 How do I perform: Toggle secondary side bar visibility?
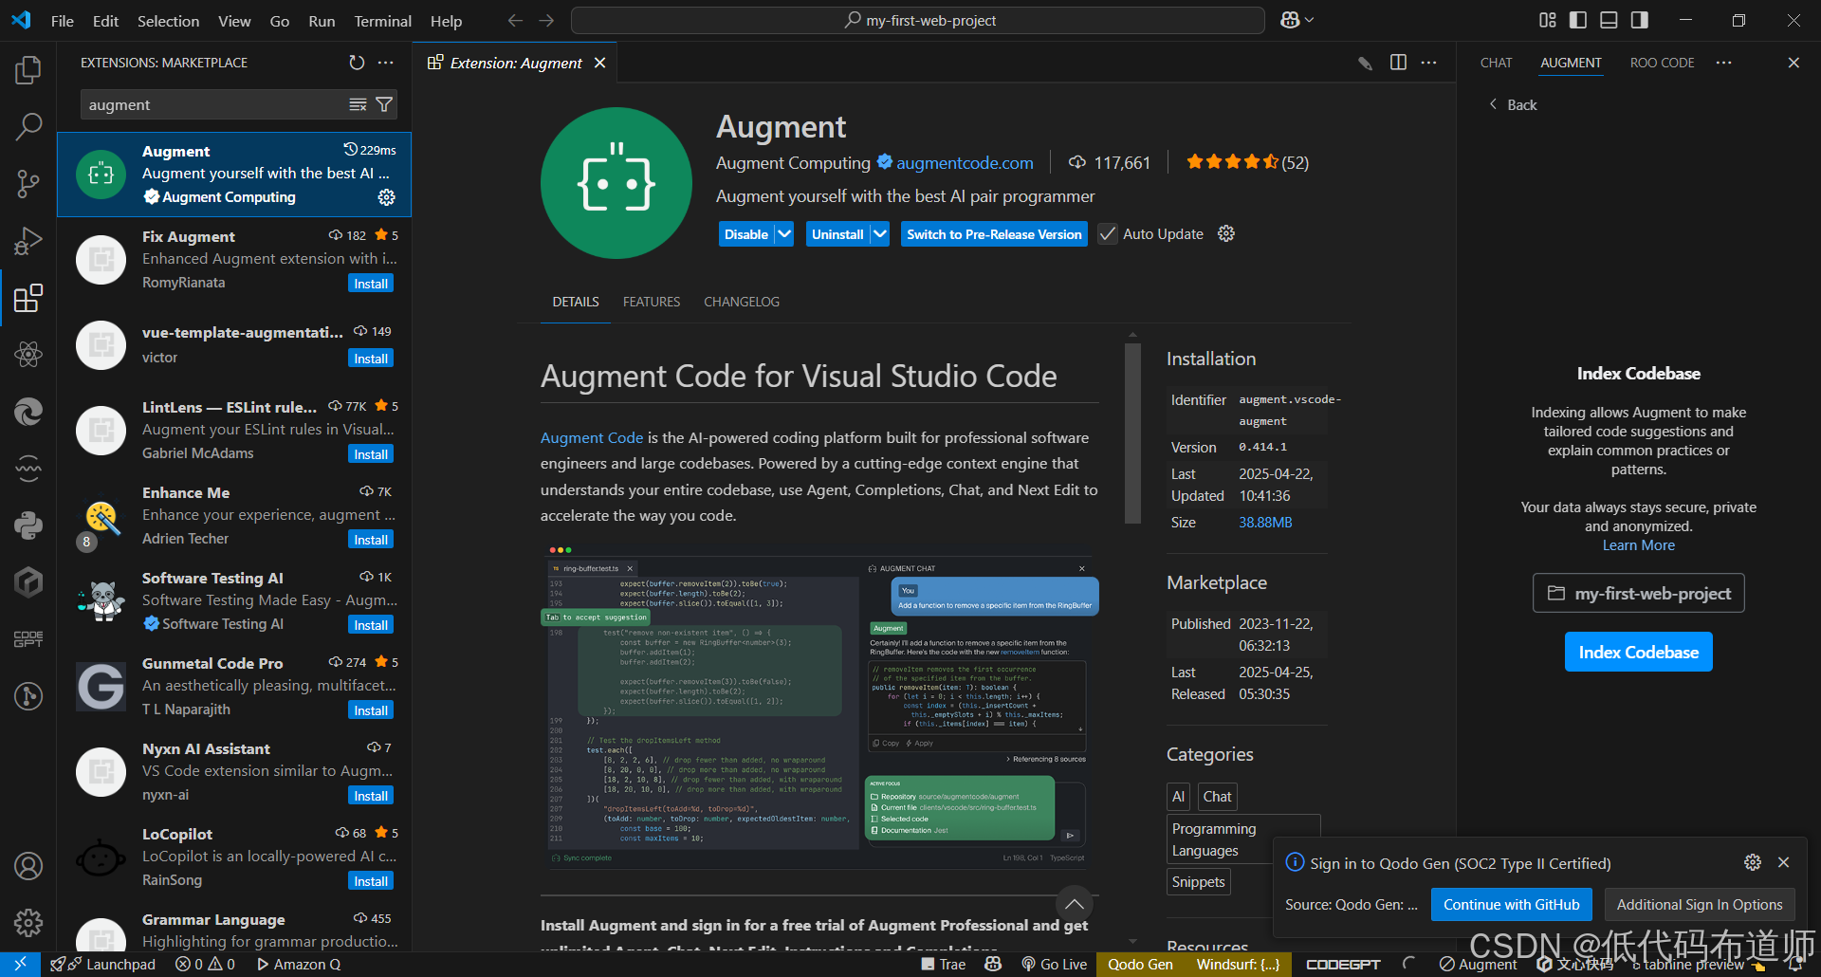tap(1639, 20)
